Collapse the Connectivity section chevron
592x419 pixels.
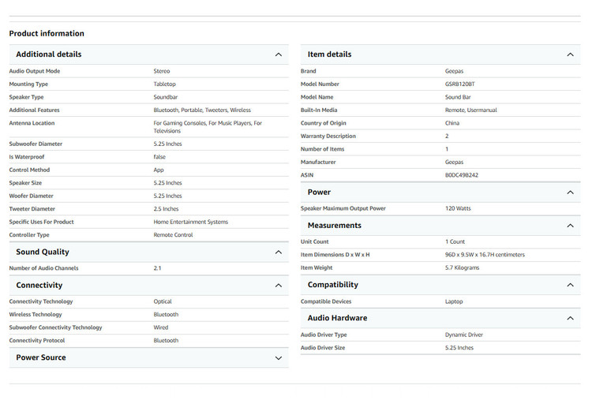pos(279,286)
